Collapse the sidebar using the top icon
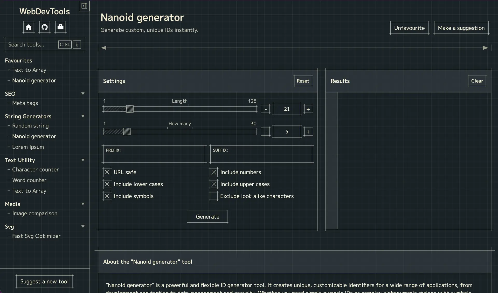 tap(84, 6)
